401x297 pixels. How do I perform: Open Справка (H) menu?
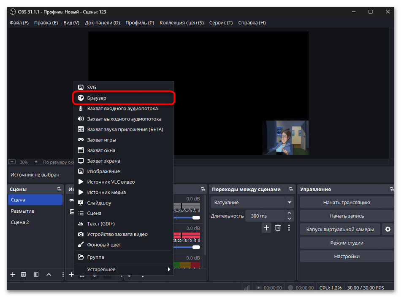point(252,23)
